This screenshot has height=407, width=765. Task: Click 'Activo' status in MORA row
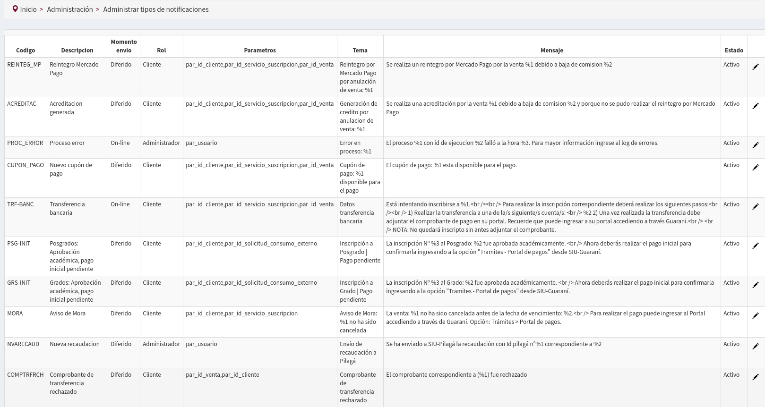tap(731, 313)
